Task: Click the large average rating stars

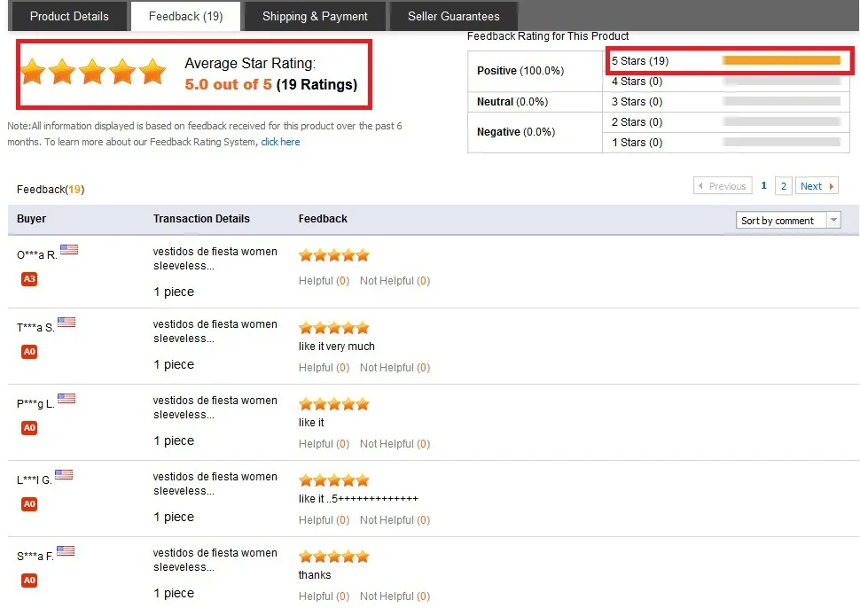Action: [93, 71]
